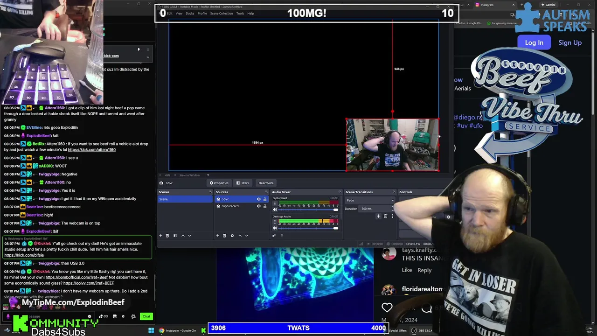Select the Scene item in Scenes list
Viewport: 597px width, 336px height.
click(185, 199)
